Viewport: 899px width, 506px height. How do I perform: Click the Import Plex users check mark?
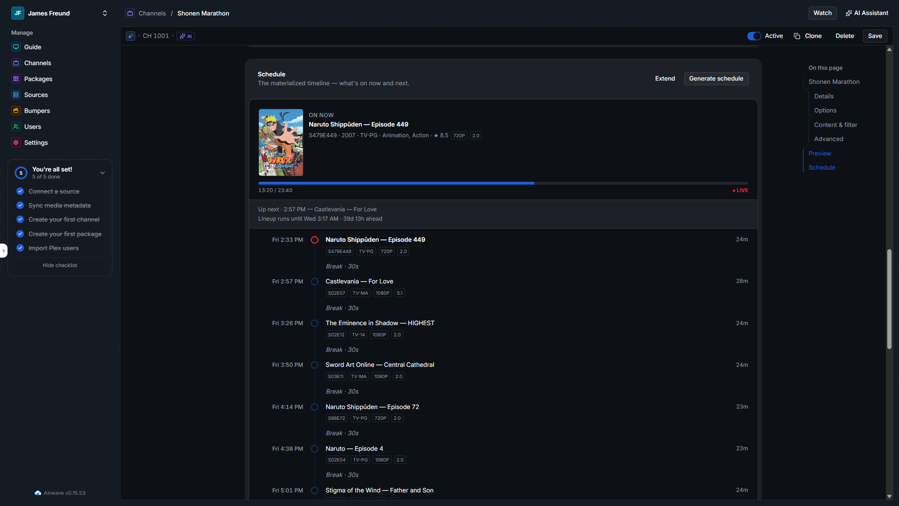[x=20, y=248]
